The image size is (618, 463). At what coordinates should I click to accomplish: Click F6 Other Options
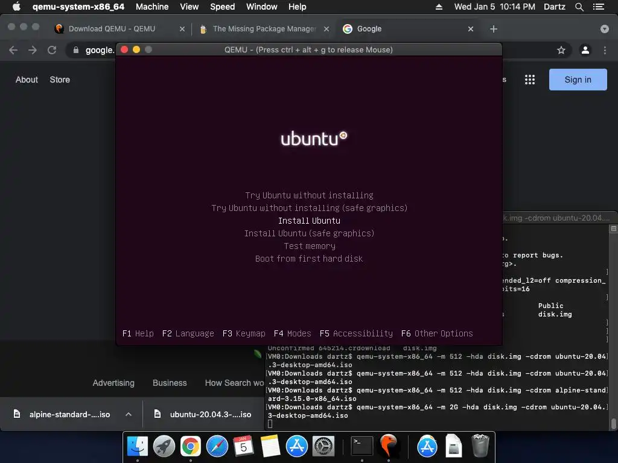437,333
